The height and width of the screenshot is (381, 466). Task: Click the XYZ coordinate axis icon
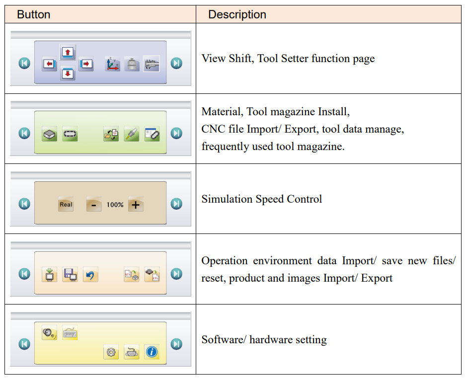pos(113,64)
